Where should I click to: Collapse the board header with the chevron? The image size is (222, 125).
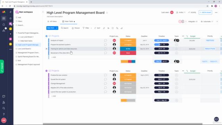217,22
